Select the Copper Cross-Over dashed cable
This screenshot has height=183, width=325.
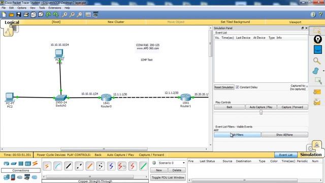[x=79, y=166]
